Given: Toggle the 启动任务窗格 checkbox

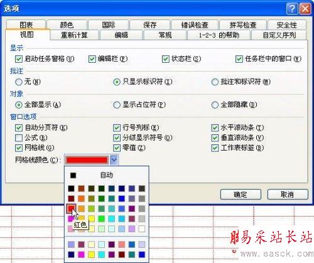Looking at the screenshot, I should point(19,59).
